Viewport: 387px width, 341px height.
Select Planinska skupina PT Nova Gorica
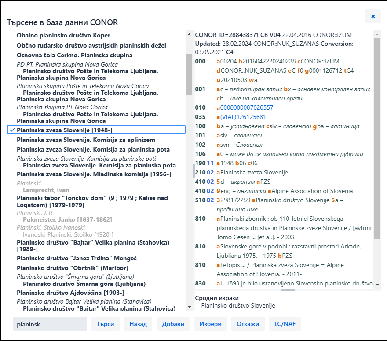click(x=62, y=107)
